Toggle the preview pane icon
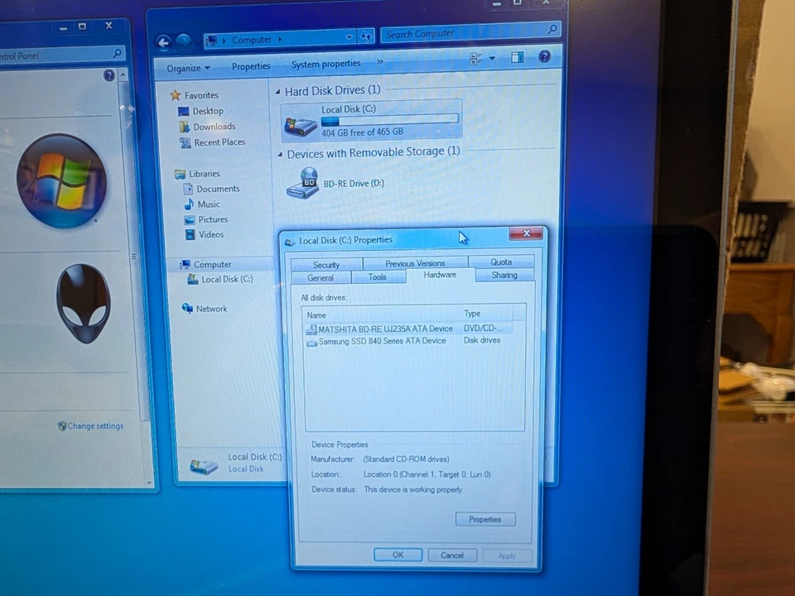Screen dimensions: 795x596 tap(517, 57)
